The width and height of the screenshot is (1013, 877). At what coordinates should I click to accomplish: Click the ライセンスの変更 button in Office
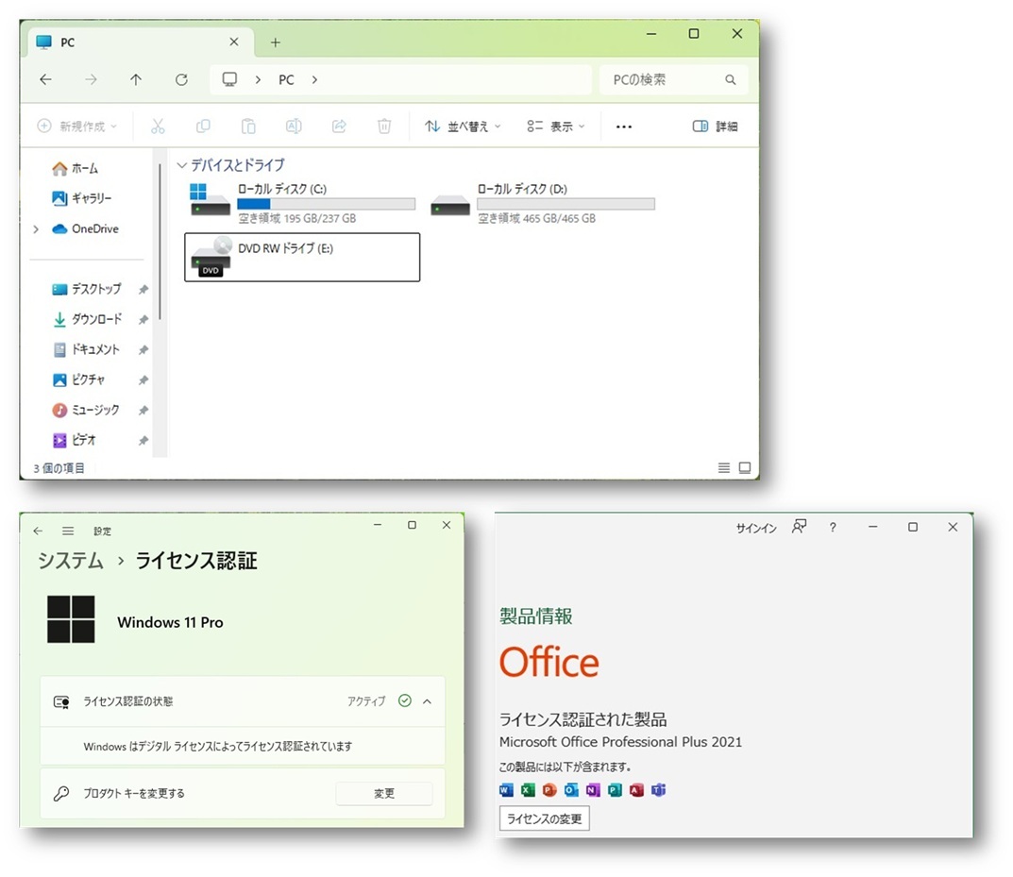point(544,818)
